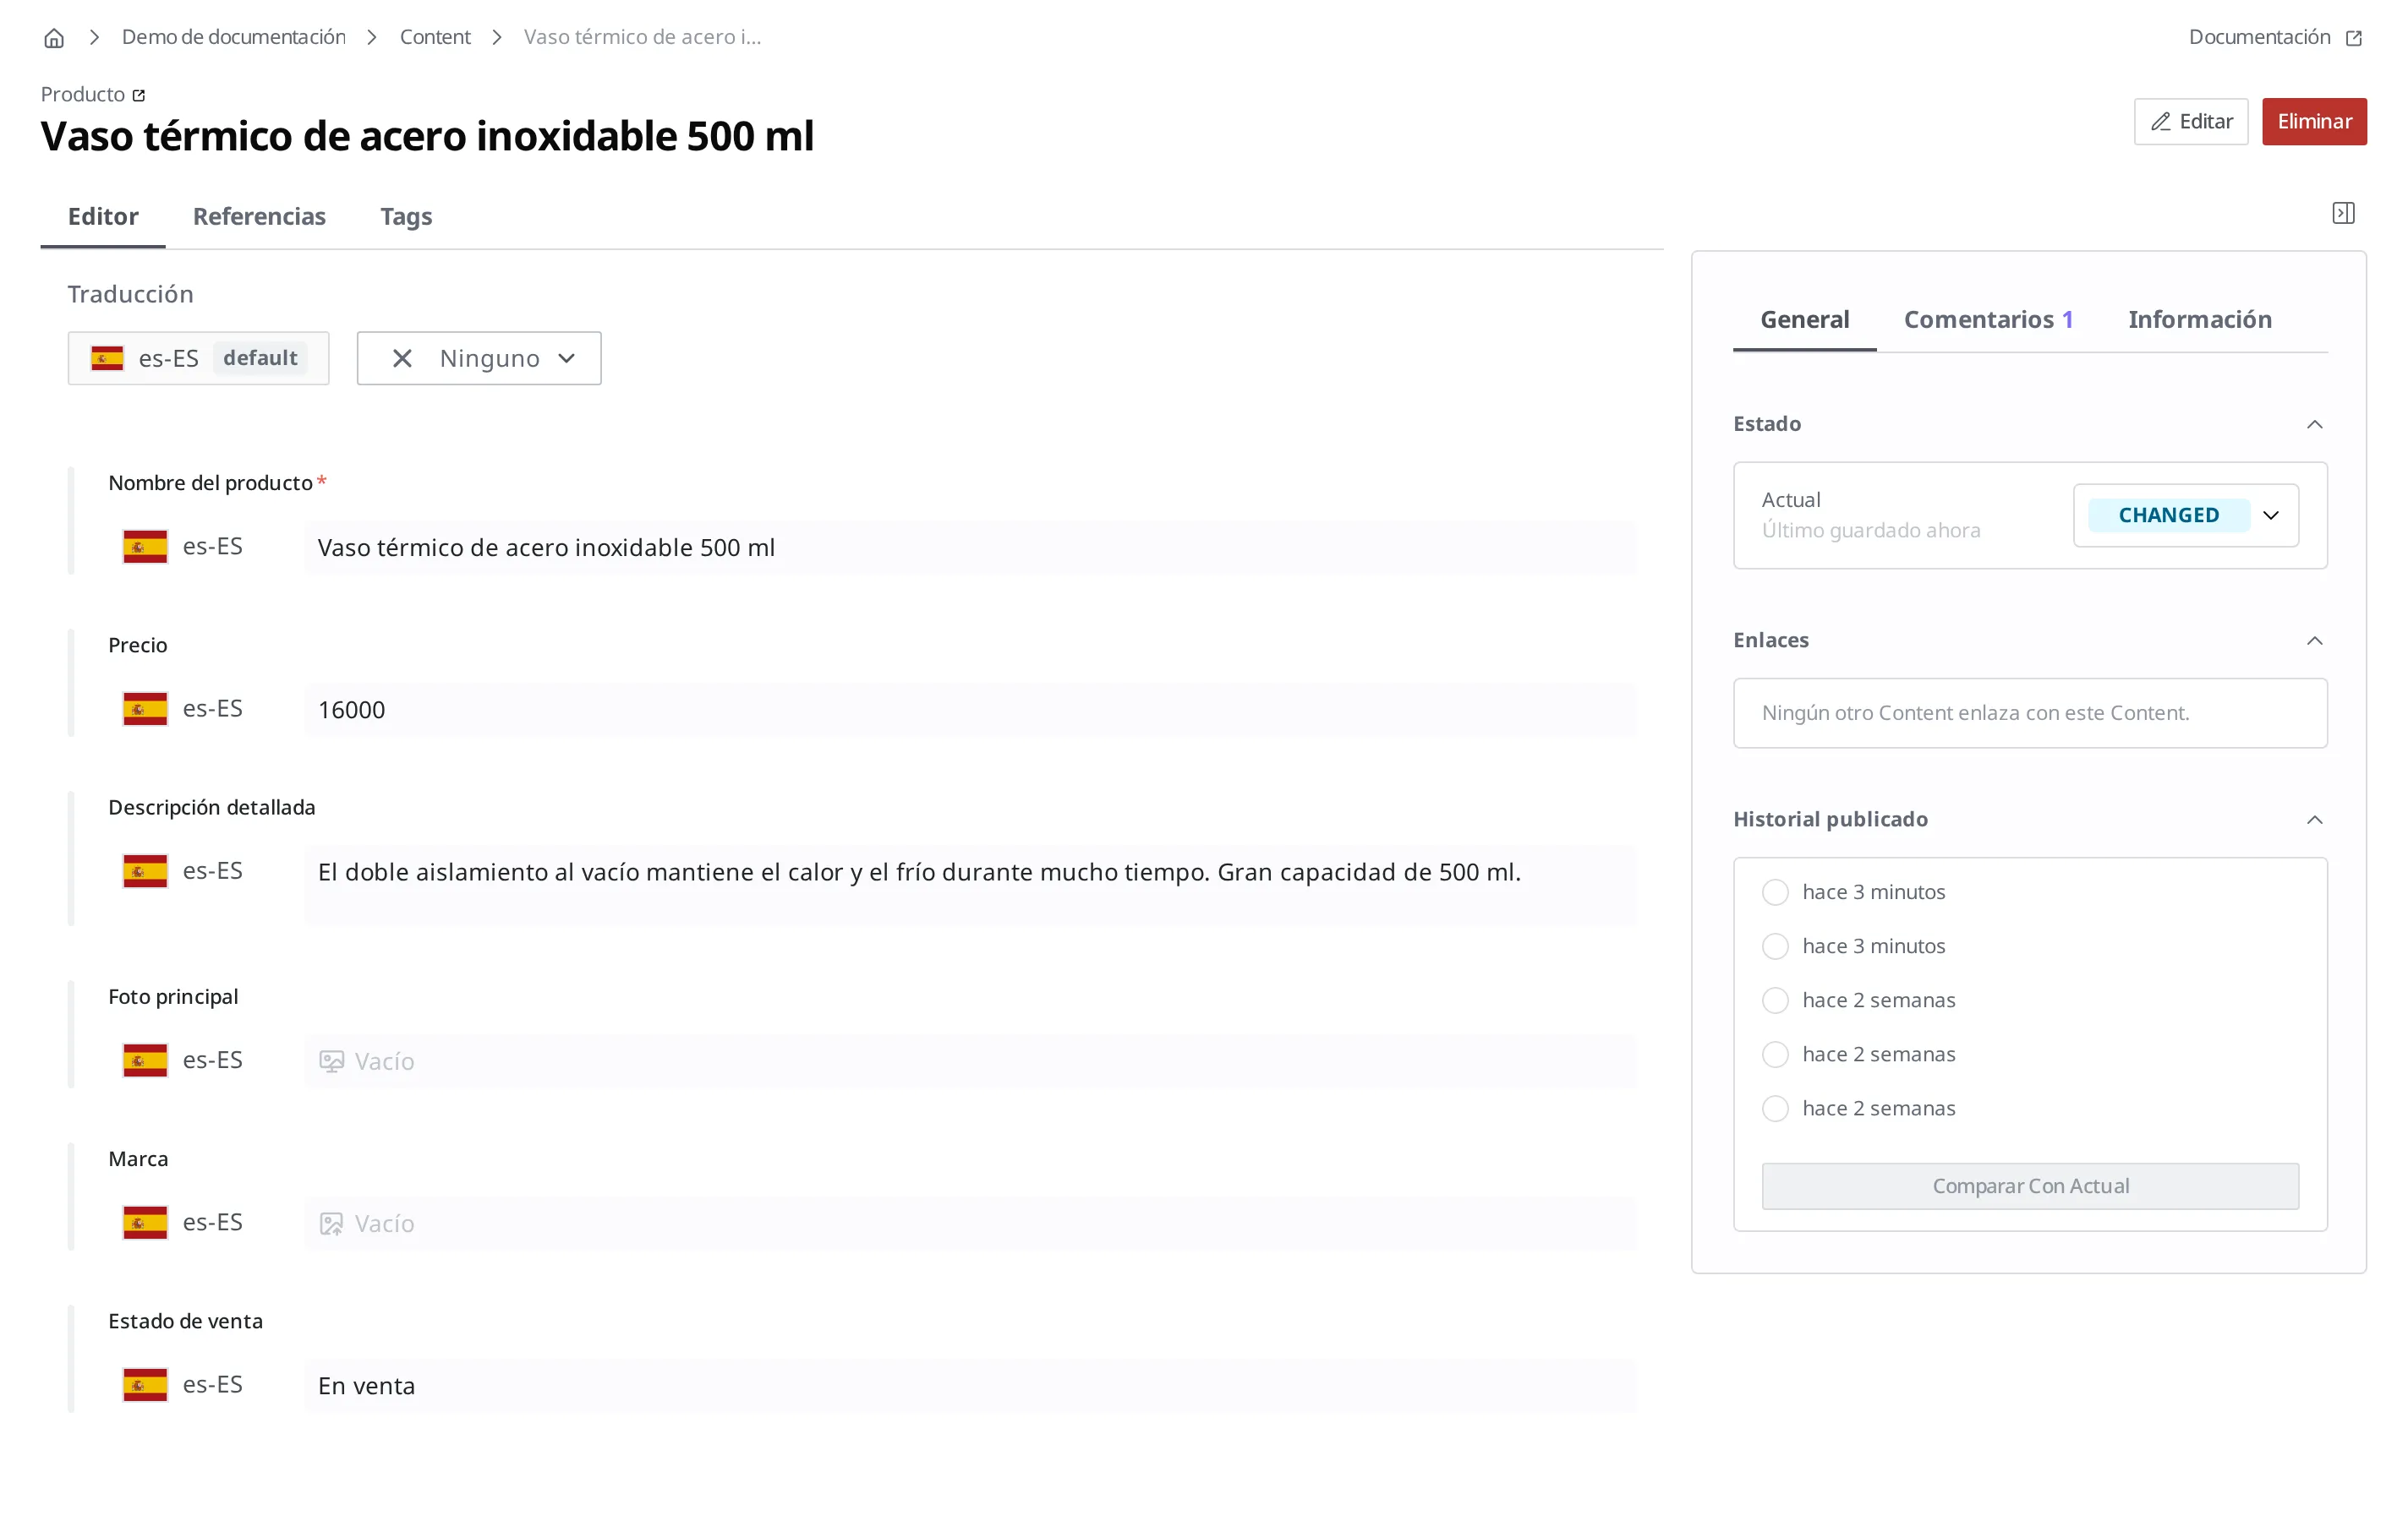Delete the product with Eliminar
This screenshot has height=1521, width=2408.
point(2314,122)
